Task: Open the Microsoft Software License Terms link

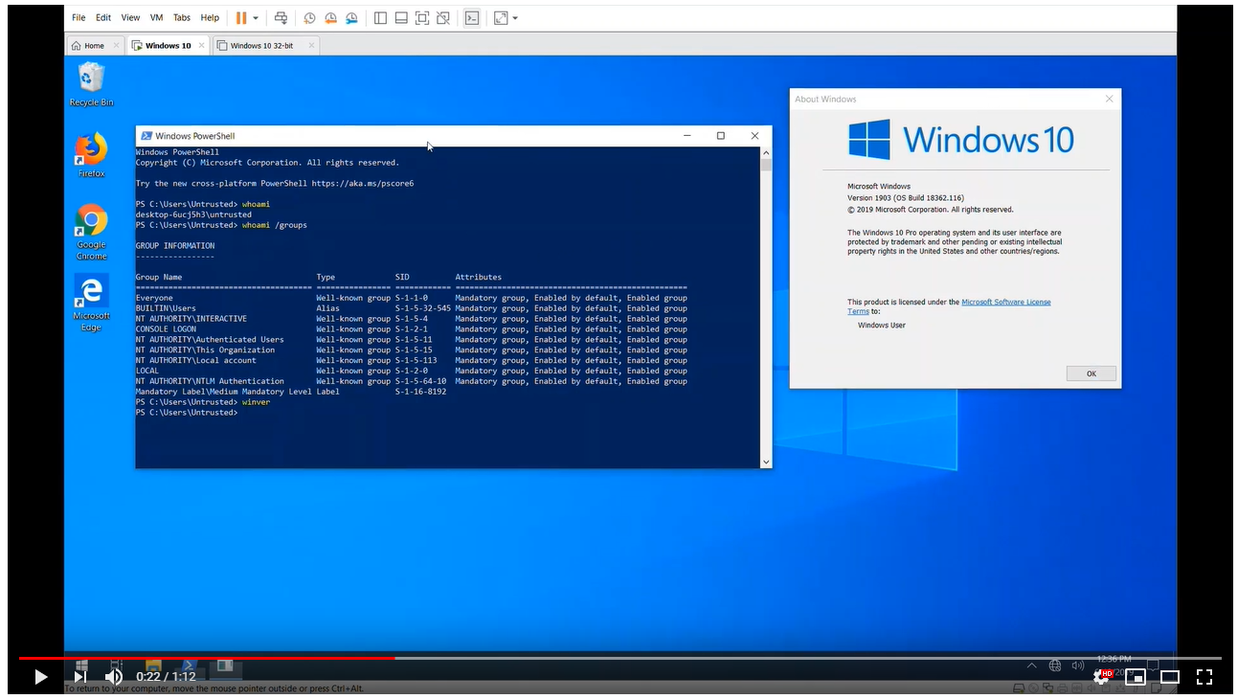Action: pos(1005,302)
